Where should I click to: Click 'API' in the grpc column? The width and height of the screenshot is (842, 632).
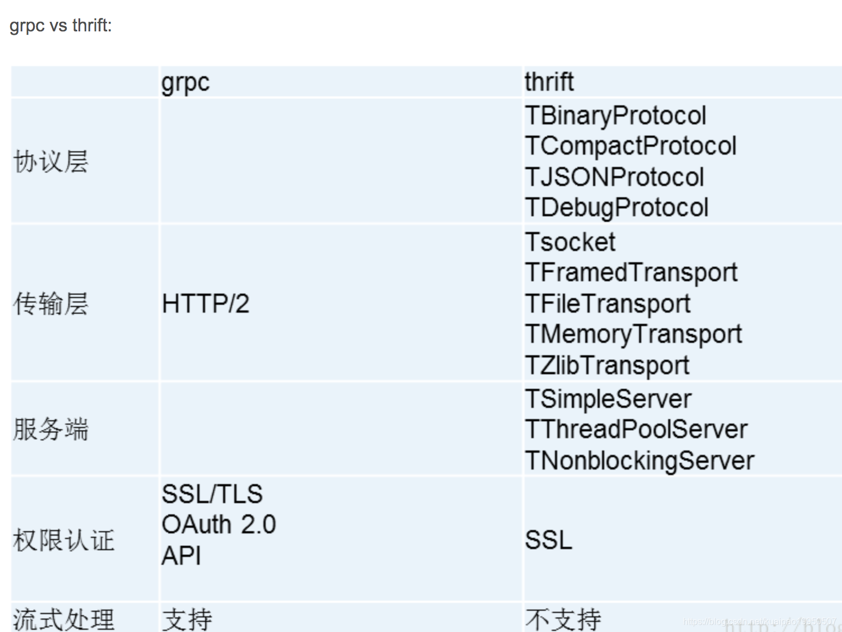click(x=181, y=556)
